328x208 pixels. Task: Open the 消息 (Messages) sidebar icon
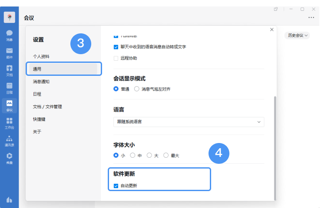[x=9, y=35]
